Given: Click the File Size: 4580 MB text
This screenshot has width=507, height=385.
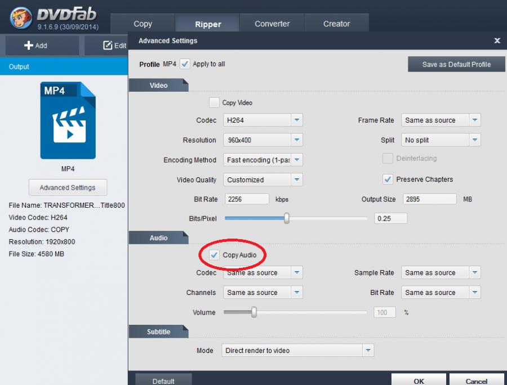Looking at the screenshot, I should click(x=36, y=254).
